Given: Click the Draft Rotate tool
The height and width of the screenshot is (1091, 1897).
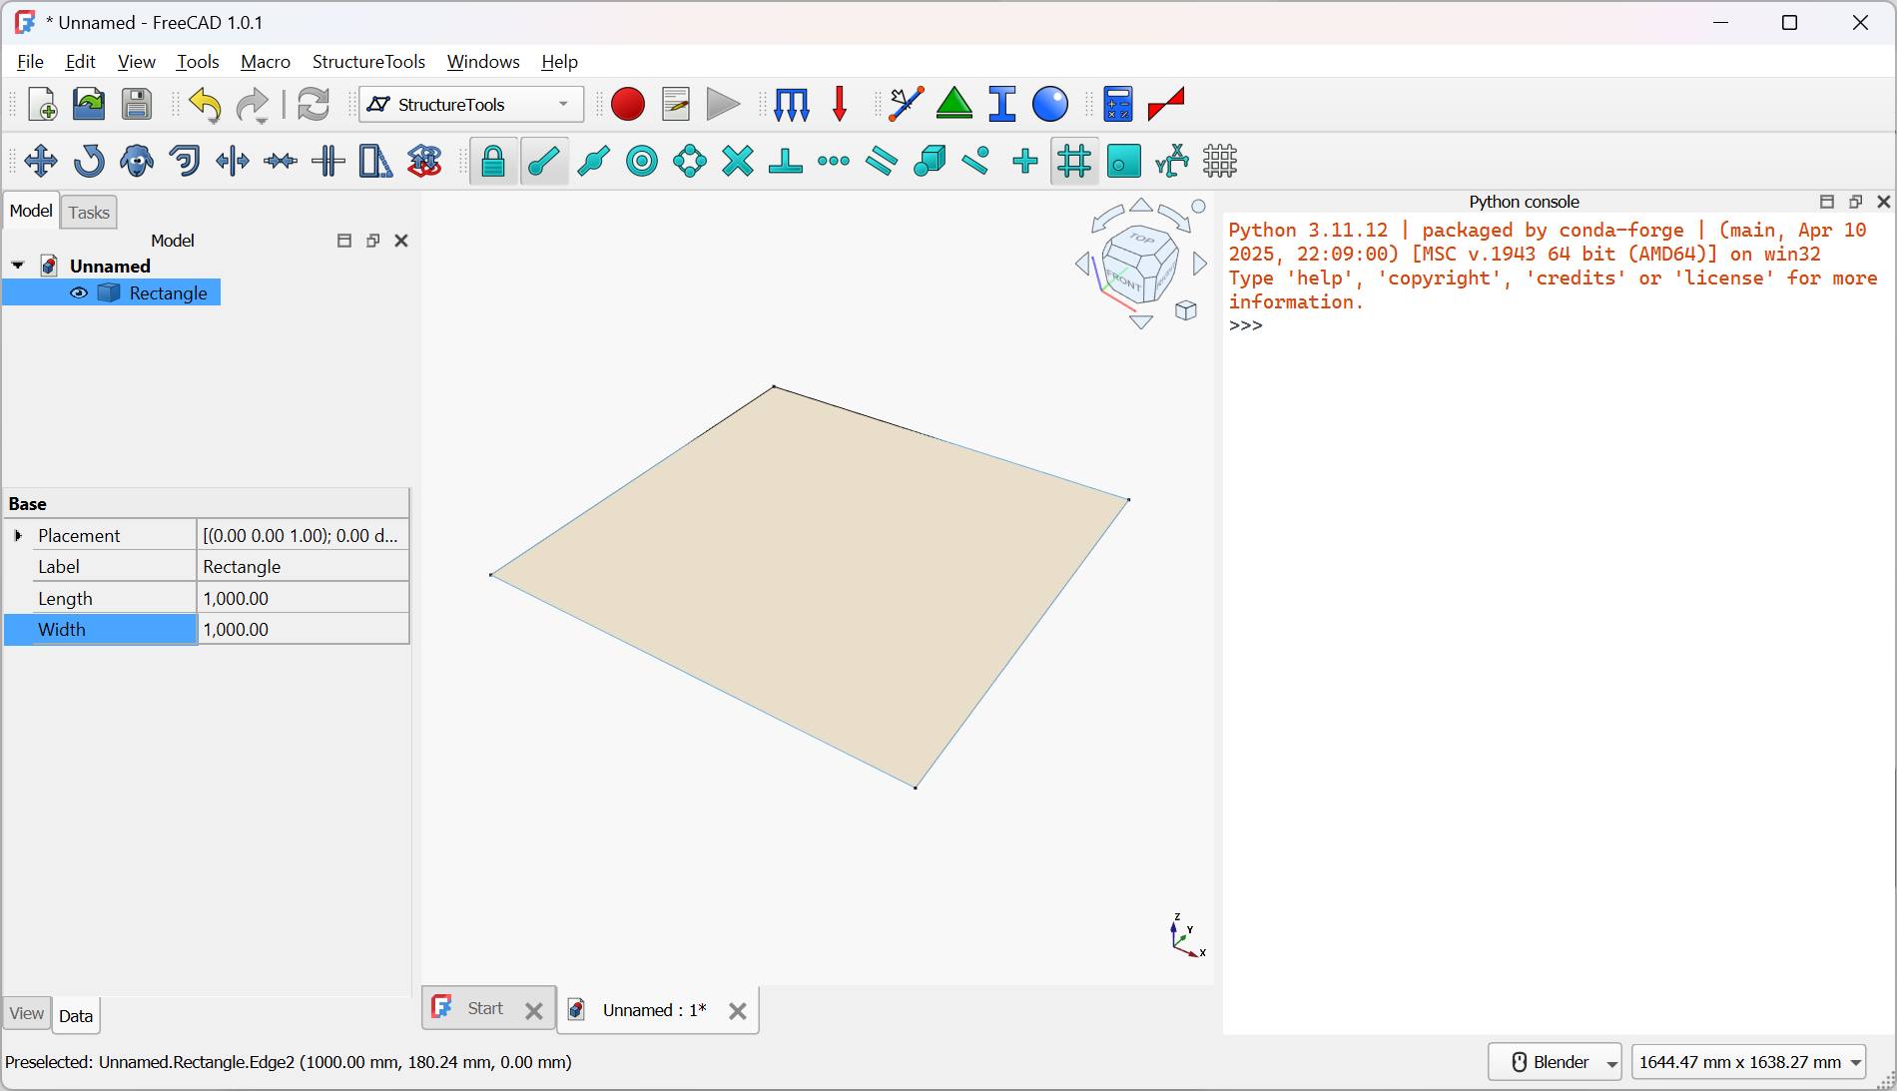Looking at the screenshot, I should click(x=89, y=161).
